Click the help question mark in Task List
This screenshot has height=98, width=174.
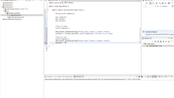pyautogui.click(x=172, y=6)
